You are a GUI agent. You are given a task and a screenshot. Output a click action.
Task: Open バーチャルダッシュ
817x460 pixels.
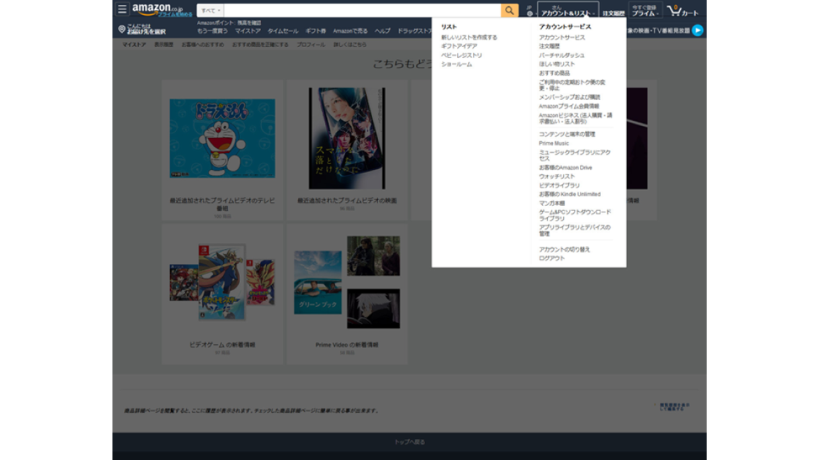point(561,56)
